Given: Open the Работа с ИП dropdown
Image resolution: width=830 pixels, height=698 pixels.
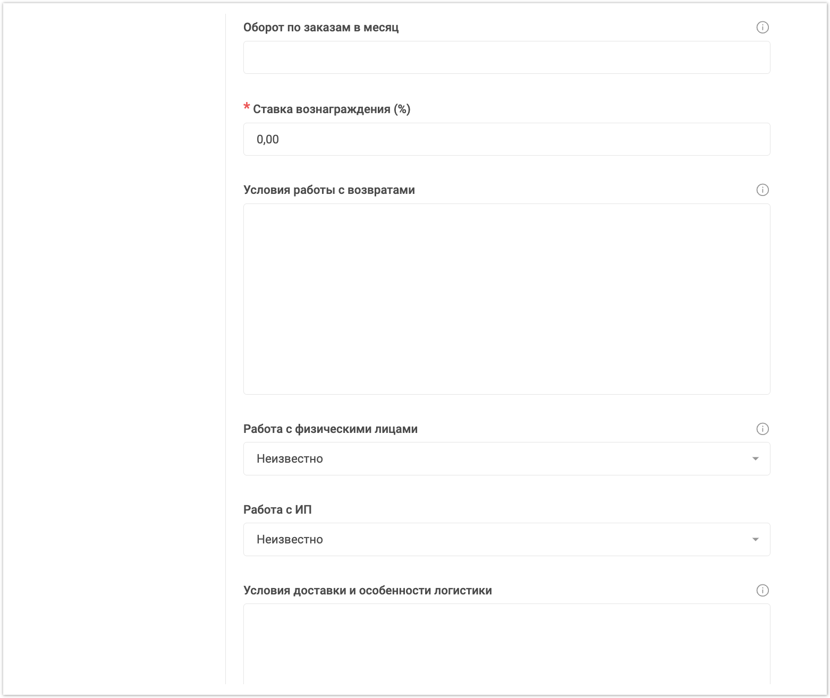Looking at the screenshot, I should 499,540.
